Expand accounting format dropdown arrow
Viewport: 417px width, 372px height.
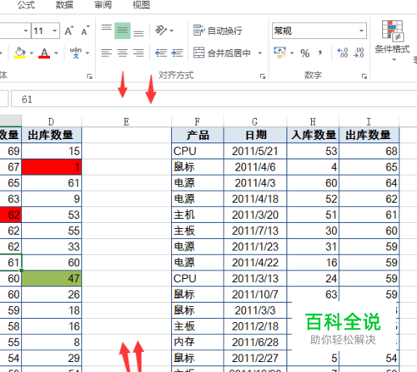coord(292,52)
